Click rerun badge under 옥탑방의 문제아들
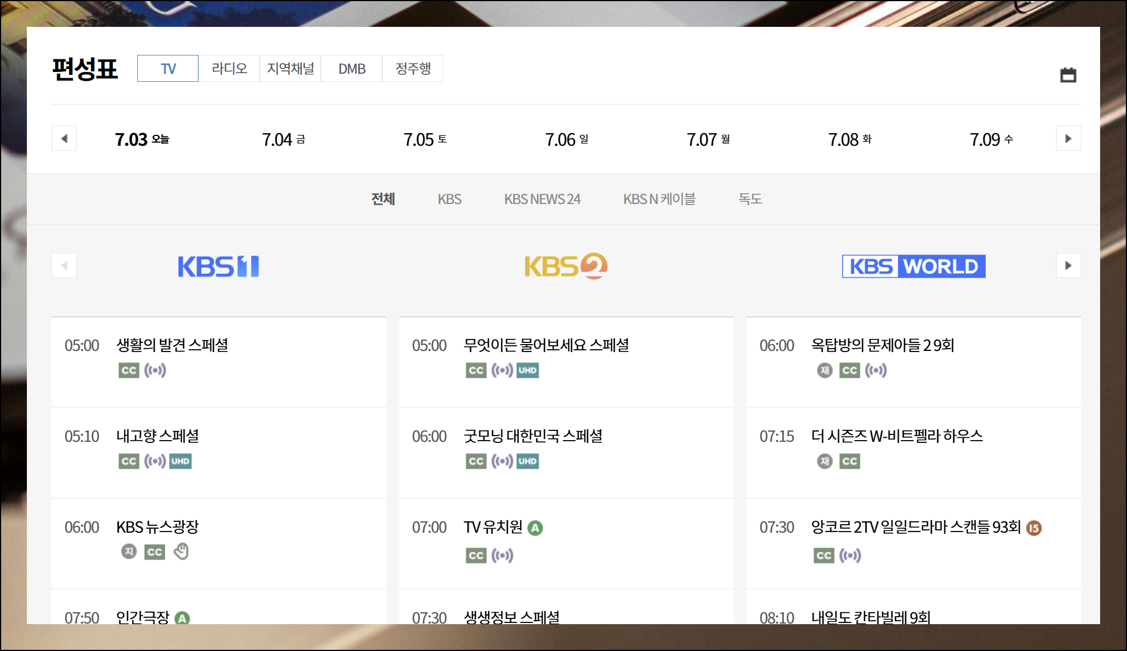 (824, 370)
